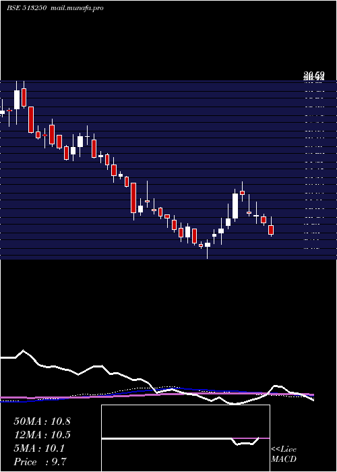Image resolution: width=337 pixels, height=472 pixels.
Task: Click the tallest white candlestick at mid-right
Action: tap(235, 206)
